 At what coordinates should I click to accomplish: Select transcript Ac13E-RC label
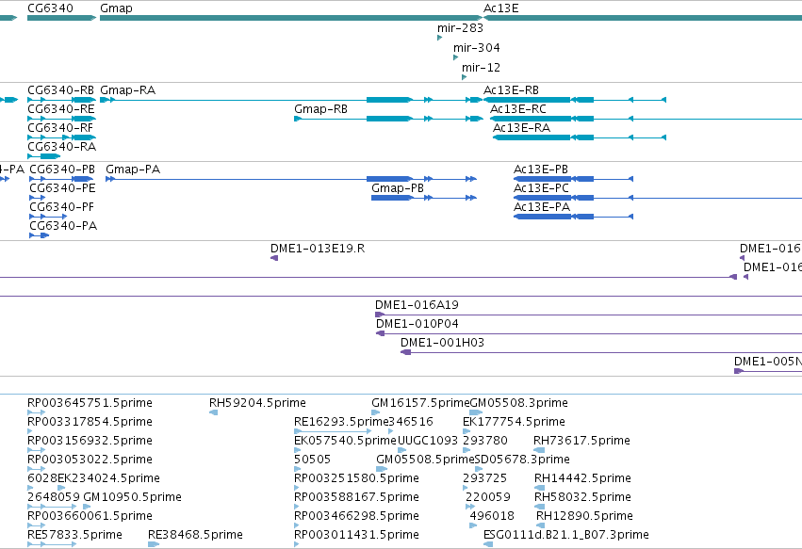point(517,109)
